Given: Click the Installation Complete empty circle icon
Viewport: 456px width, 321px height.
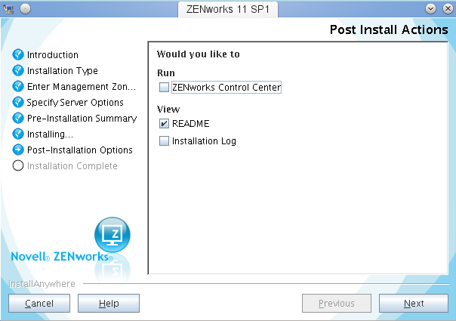Looking at the screenshot, I should [x=19, y=166].
